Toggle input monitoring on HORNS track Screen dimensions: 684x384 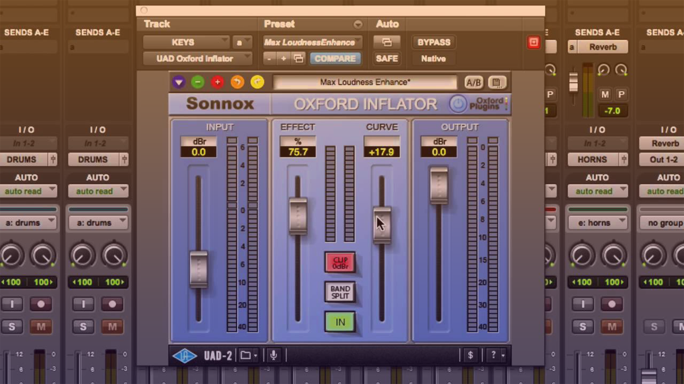coord(582,304)
